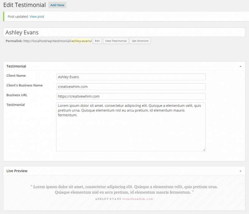Click the View Testimonial button
The width and height of the screenshot is (249, 214).
(x=116, y=41)
